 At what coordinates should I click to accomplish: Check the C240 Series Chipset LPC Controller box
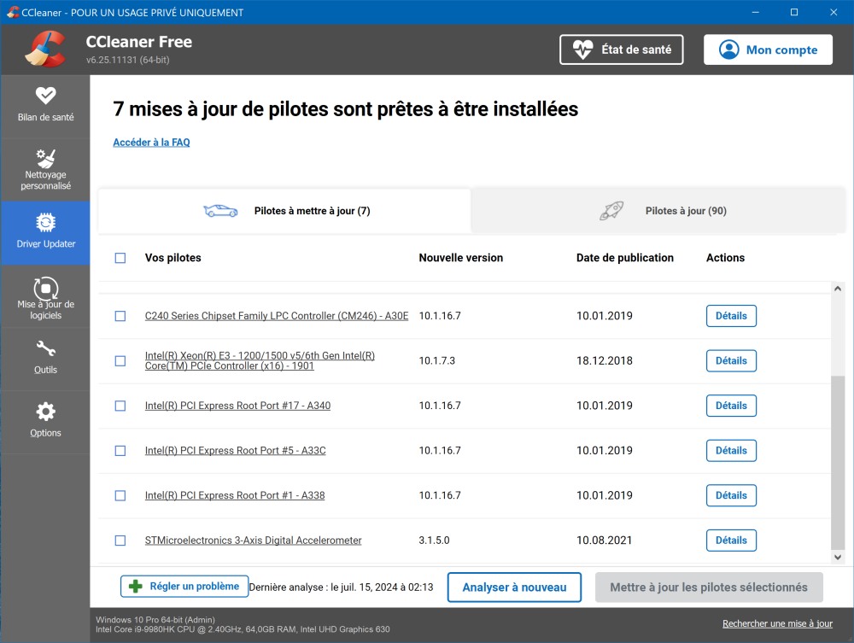(120, 316)
